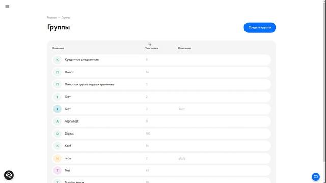Click participant count 103 in Digital row

[148, 134]
